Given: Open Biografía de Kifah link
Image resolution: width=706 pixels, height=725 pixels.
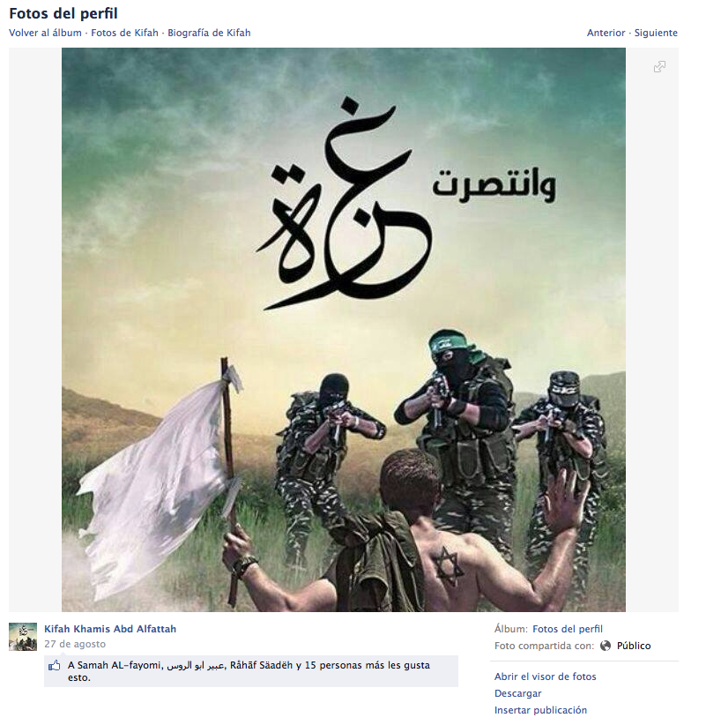Looking at the screenshot, I should coord(209,33).
